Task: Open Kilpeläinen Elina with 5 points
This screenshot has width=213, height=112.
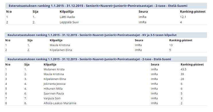Action: tap(61, 50)
